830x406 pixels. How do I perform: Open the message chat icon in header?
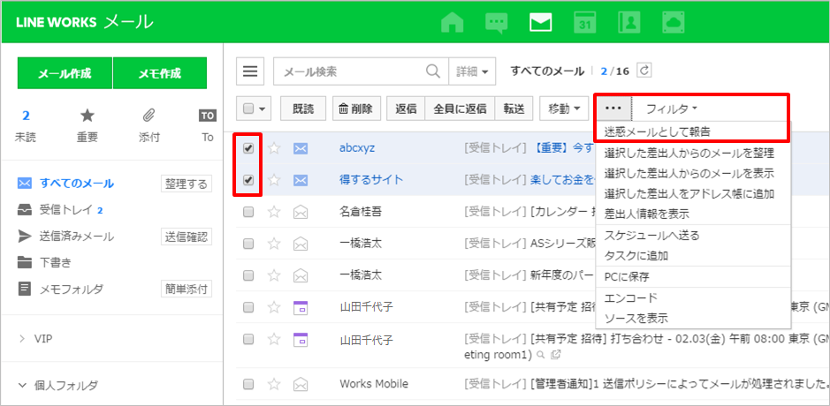click(x=498, y=22)
